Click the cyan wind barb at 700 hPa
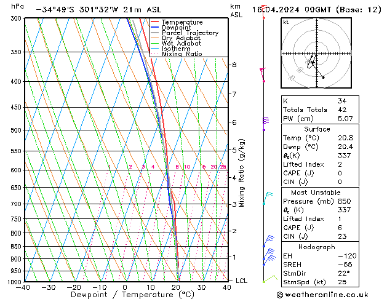 (268, 198)
